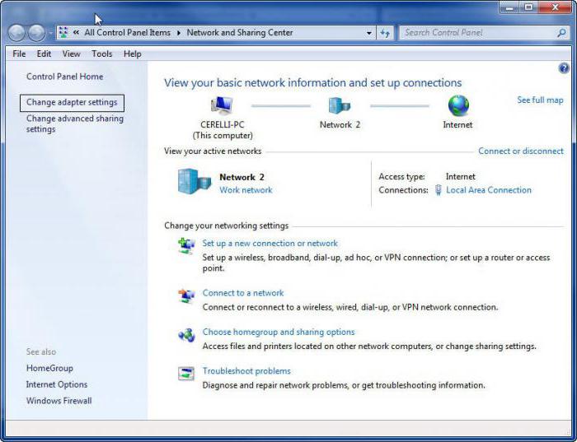Open the See full map link

540,100
